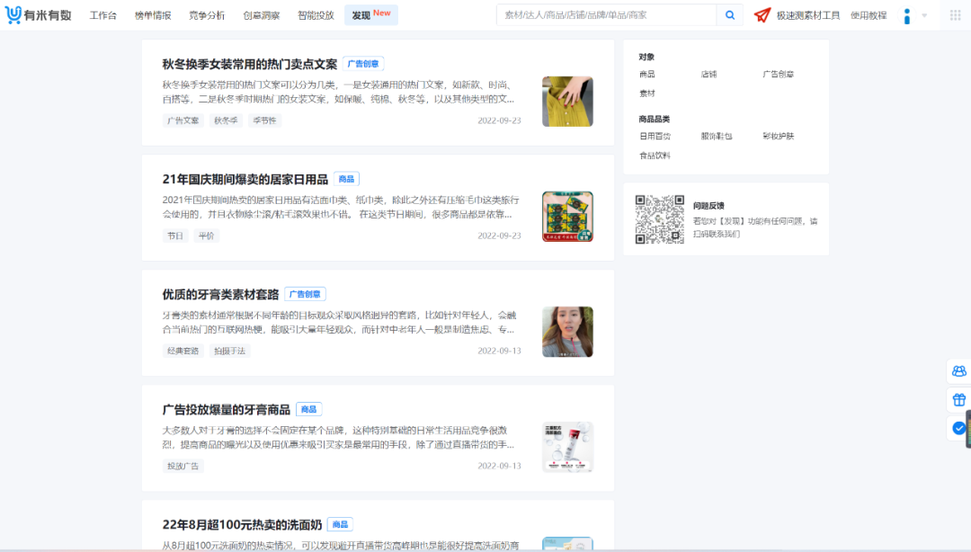The image size is (971, 552).
Task: Click the blue checkmark icon in the sidebar
Action: (x=957, y=428)
